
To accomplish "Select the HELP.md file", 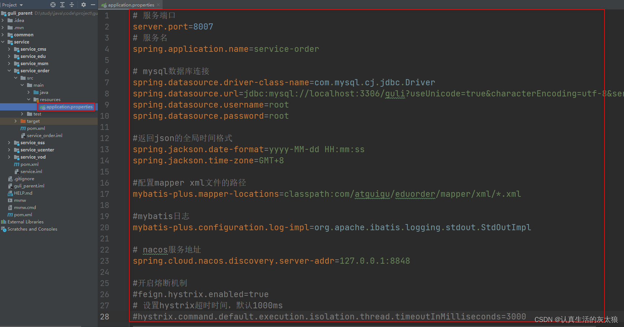I will tap(23, 193).
